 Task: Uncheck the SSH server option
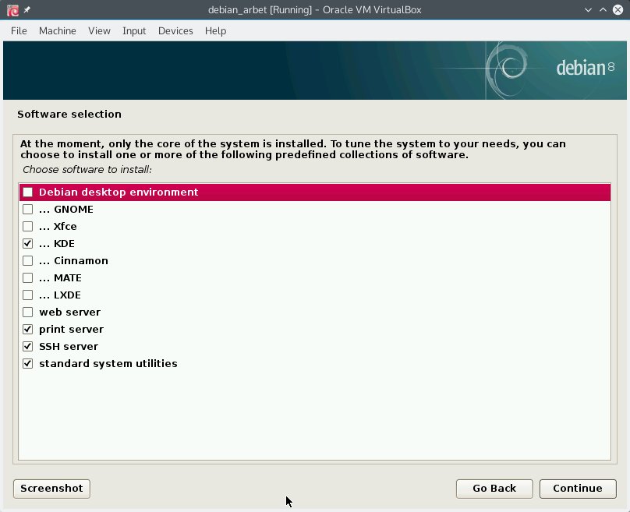pyautogui.click(x=28, y=346)
